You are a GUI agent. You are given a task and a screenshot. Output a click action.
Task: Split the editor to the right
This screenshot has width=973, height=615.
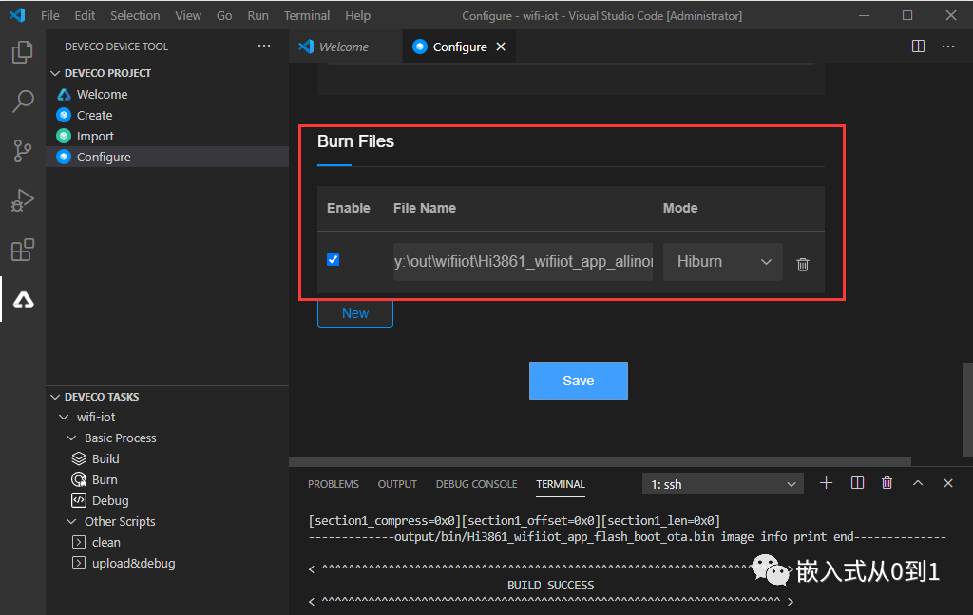[918, 47]
